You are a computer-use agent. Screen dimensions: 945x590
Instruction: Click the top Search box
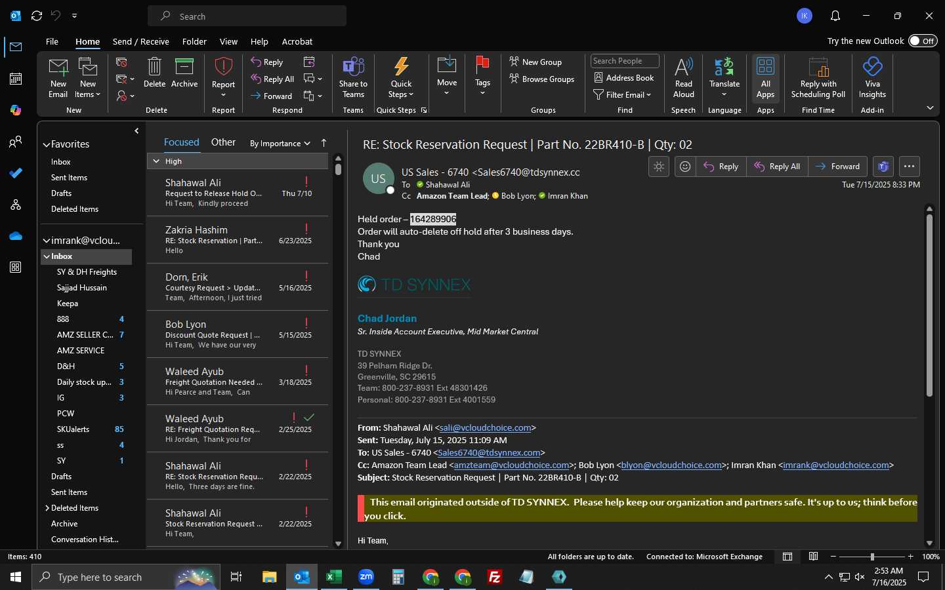coord(247,16)
